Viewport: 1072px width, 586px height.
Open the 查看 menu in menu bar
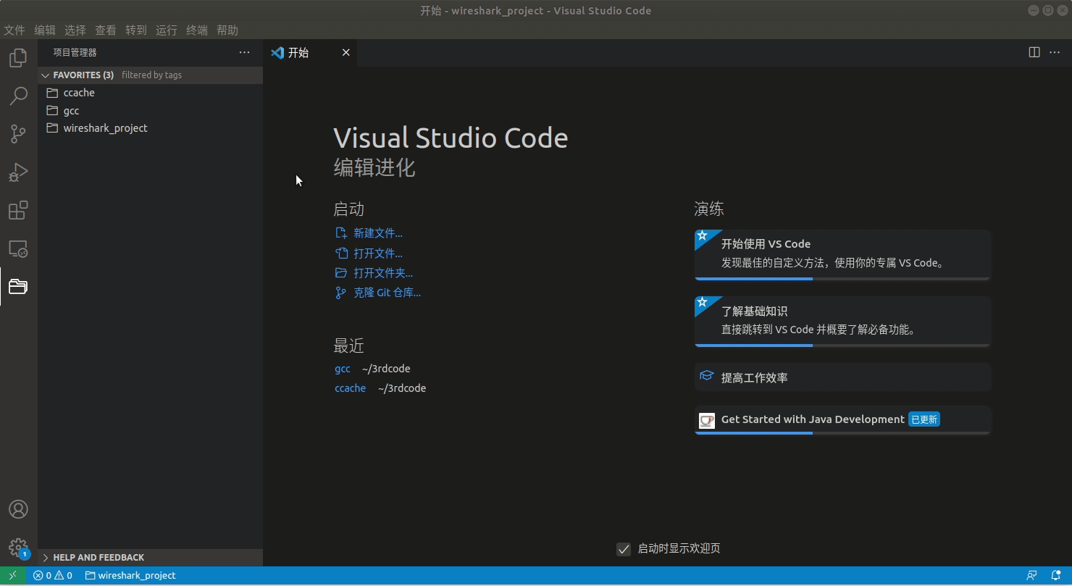pos(106,30)
